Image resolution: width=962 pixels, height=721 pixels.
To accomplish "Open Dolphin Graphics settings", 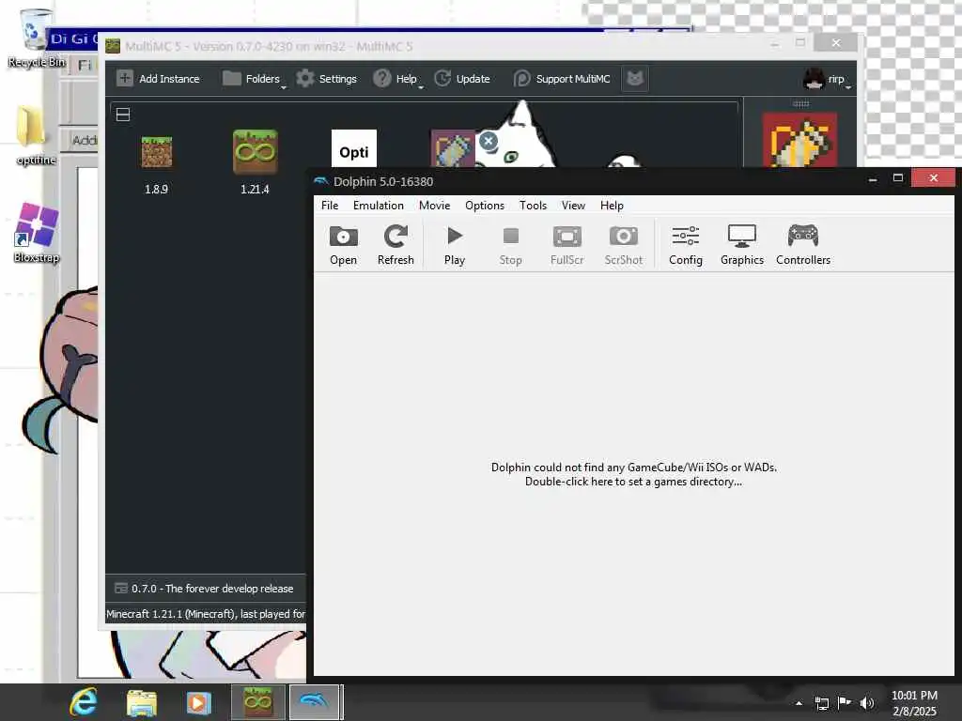I will click(742, 245).
